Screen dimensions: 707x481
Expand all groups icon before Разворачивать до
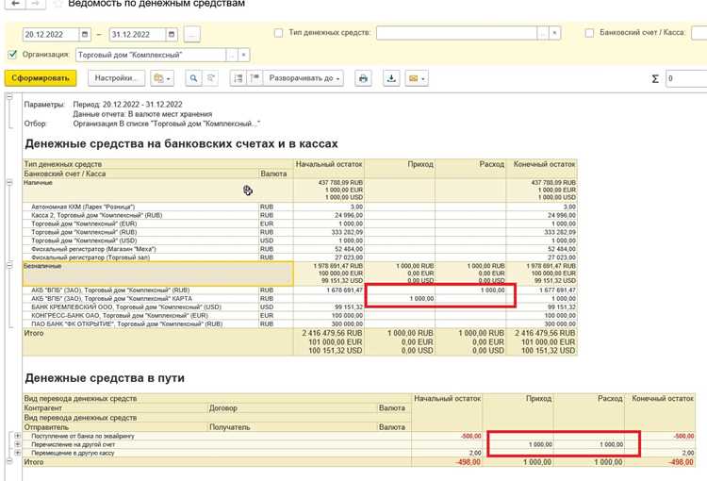coord(255,78)
